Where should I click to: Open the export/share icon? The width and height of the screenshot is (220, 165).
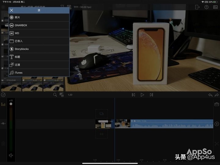tap(197, 7)
